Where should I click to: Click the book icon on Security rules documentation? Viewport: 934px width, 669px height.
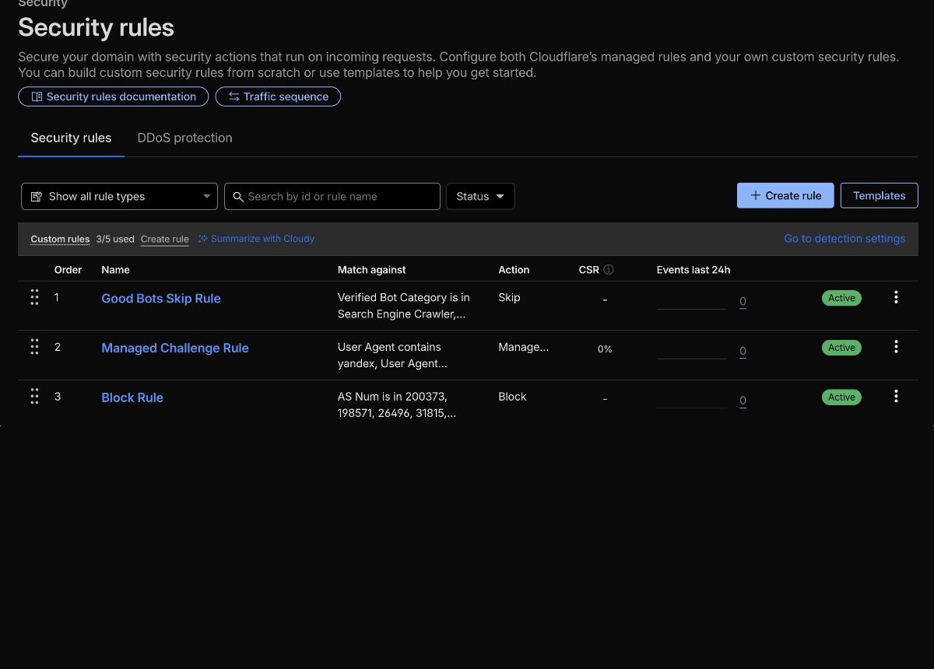36,96
